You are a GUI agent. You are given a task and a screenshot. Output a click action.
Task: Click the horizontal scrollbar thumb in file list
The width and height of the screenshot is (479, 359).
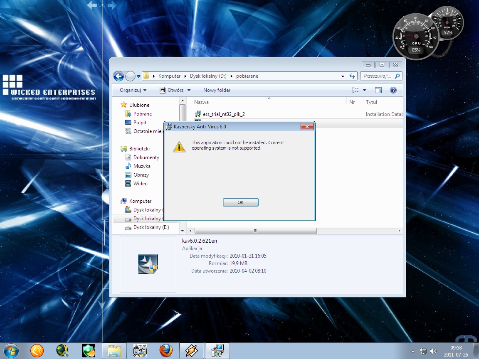pos(255,231)
